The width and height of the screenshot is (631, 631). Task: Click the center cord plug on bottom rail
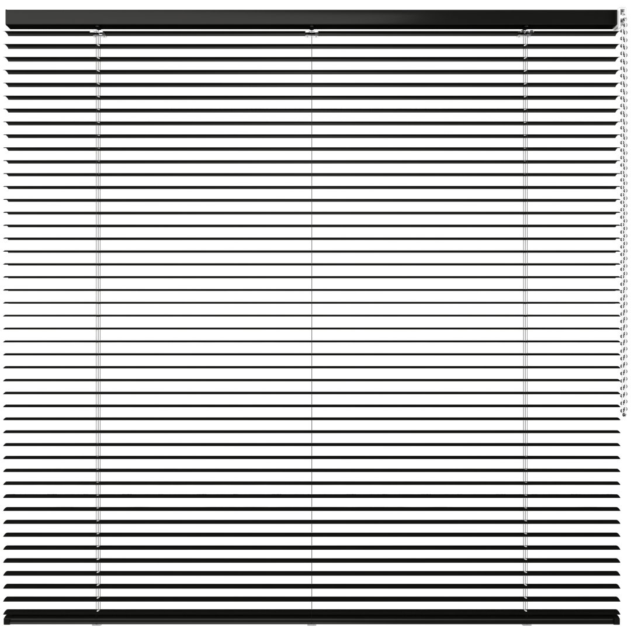click(311, 624)
